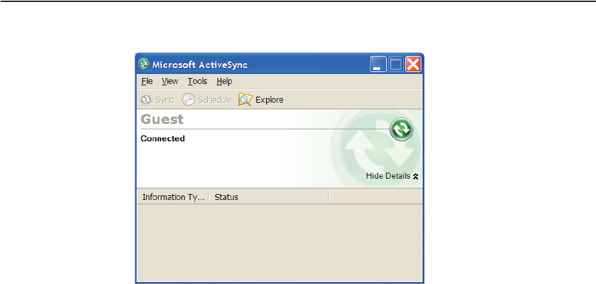This screenshot has width=596, height=284.
Task: Open the View menu
Action: [x=169, y=81]
